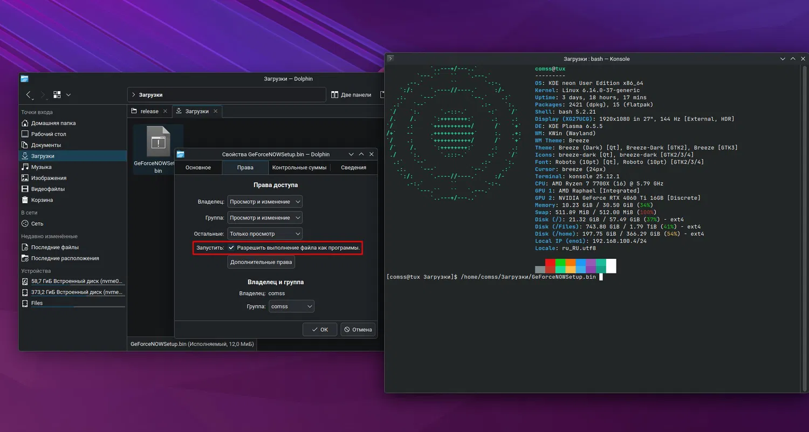Open the Остальные permissions dropdown
This screenshot has width=809, height=432.
(x=265, y=234)
